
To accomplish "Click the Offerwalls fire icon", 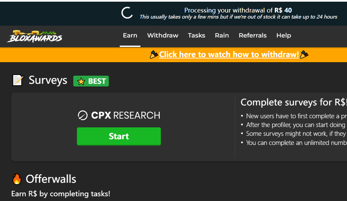I will [17, 179].
